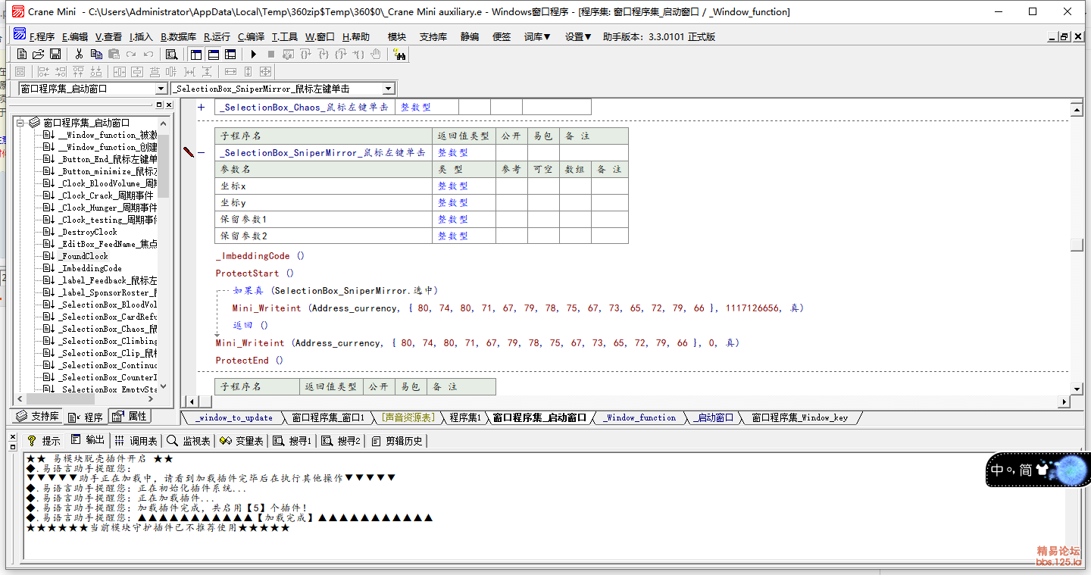Switch to the 支持库 side panel tab

38,417
